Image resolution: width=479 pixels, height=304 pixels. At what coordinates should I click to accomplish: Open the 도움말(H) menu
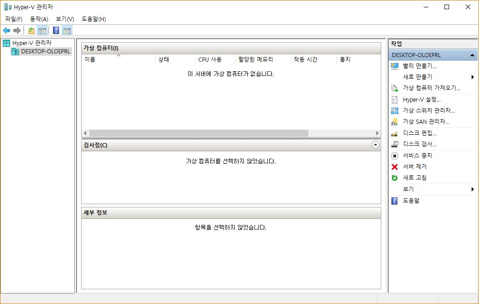pyautogui.click(x=94, y=19)
